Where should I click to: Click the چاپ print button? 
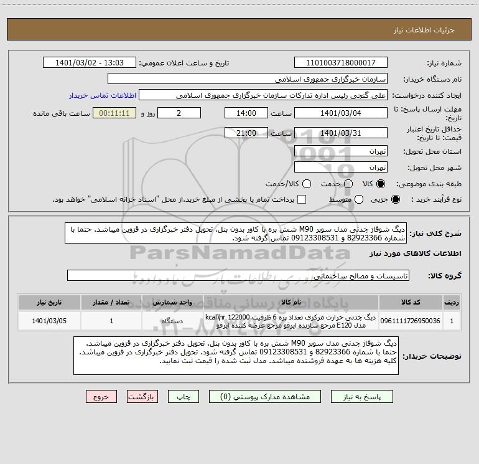184,396
